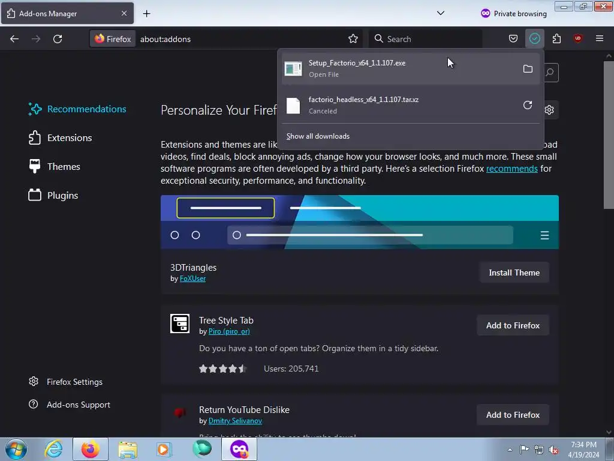614x461 pixels.
Task: Open the Piro (piro_or) author link
Action: point(229,331)
